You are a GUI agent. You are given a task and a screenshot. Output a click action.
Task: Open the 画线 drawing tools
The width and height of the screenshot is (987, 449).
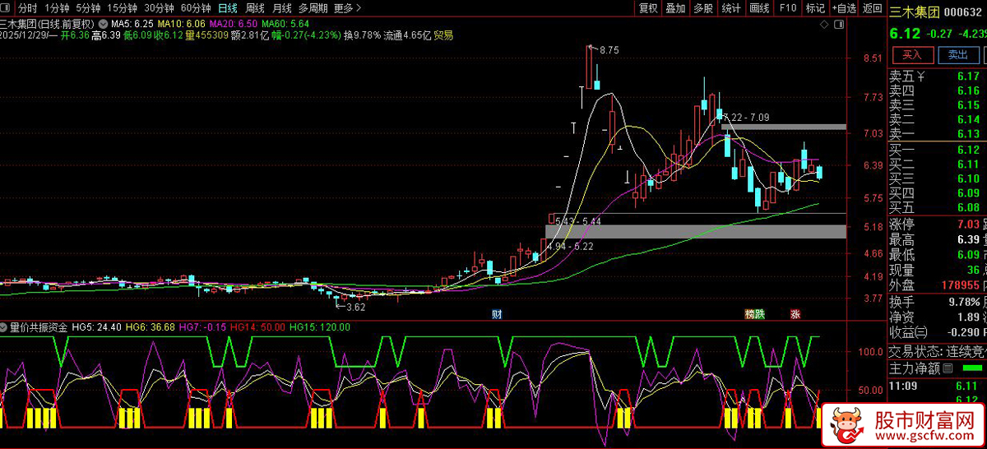759,8
